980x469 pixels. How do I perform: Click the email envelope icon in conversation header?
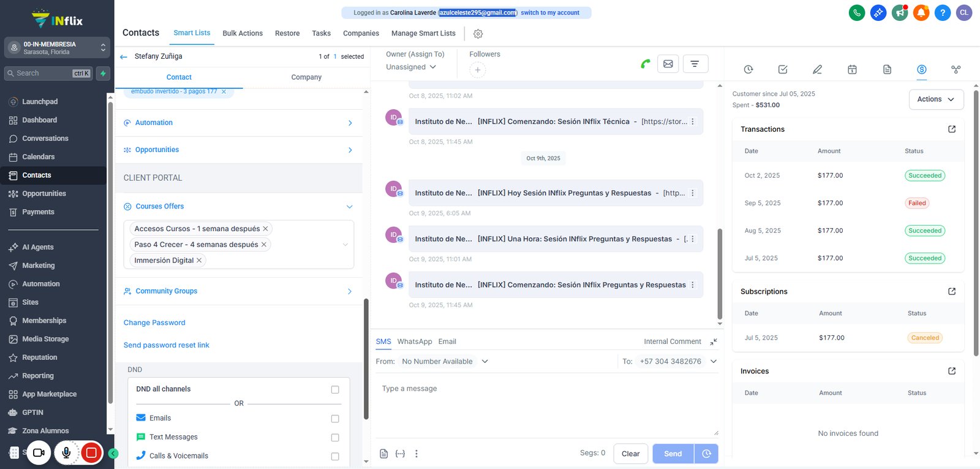pyautogui.click(x=668, y=64)
